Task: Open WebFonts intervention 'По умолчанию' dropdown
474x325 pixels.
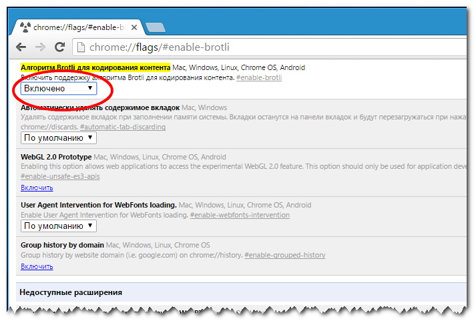Action: [x=59, y=226]
